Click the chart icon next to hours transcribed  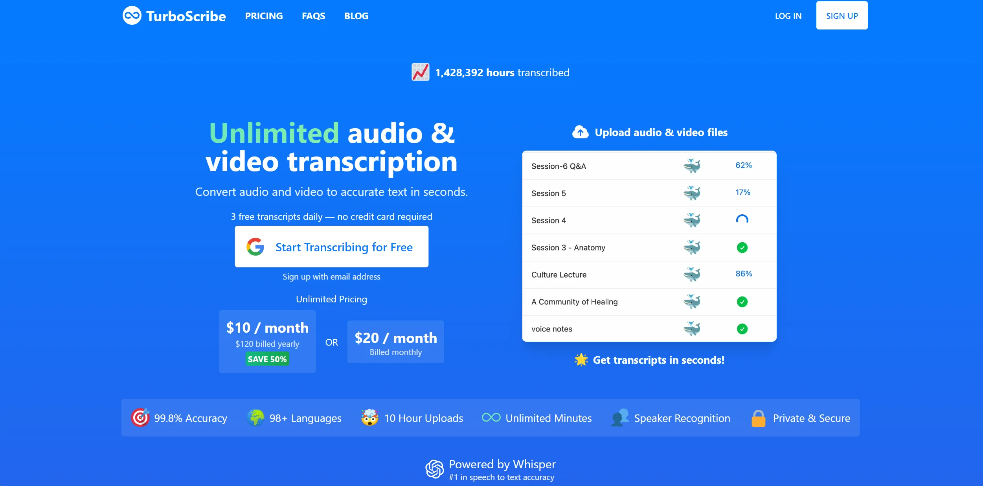420,72
